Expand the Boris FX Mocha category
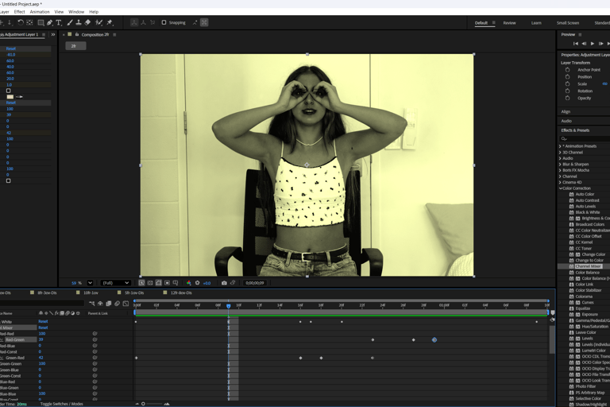This screenshot has width=610, height=407. click(x=560, y=170)
